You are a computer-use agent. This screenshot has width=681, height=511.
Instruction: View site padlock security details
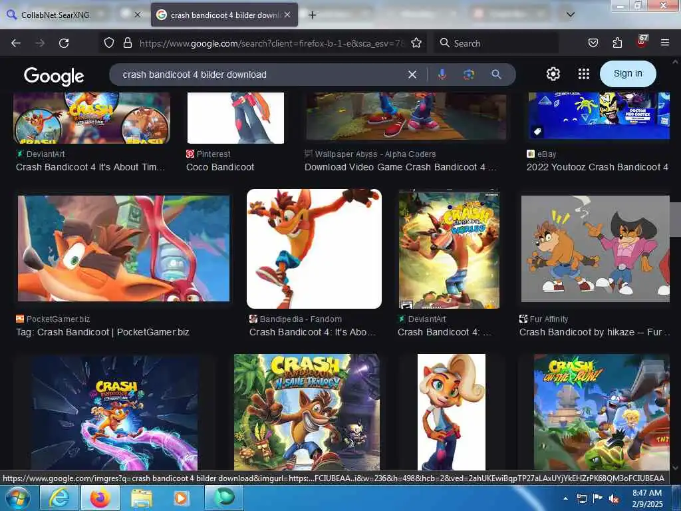point(127,43)
